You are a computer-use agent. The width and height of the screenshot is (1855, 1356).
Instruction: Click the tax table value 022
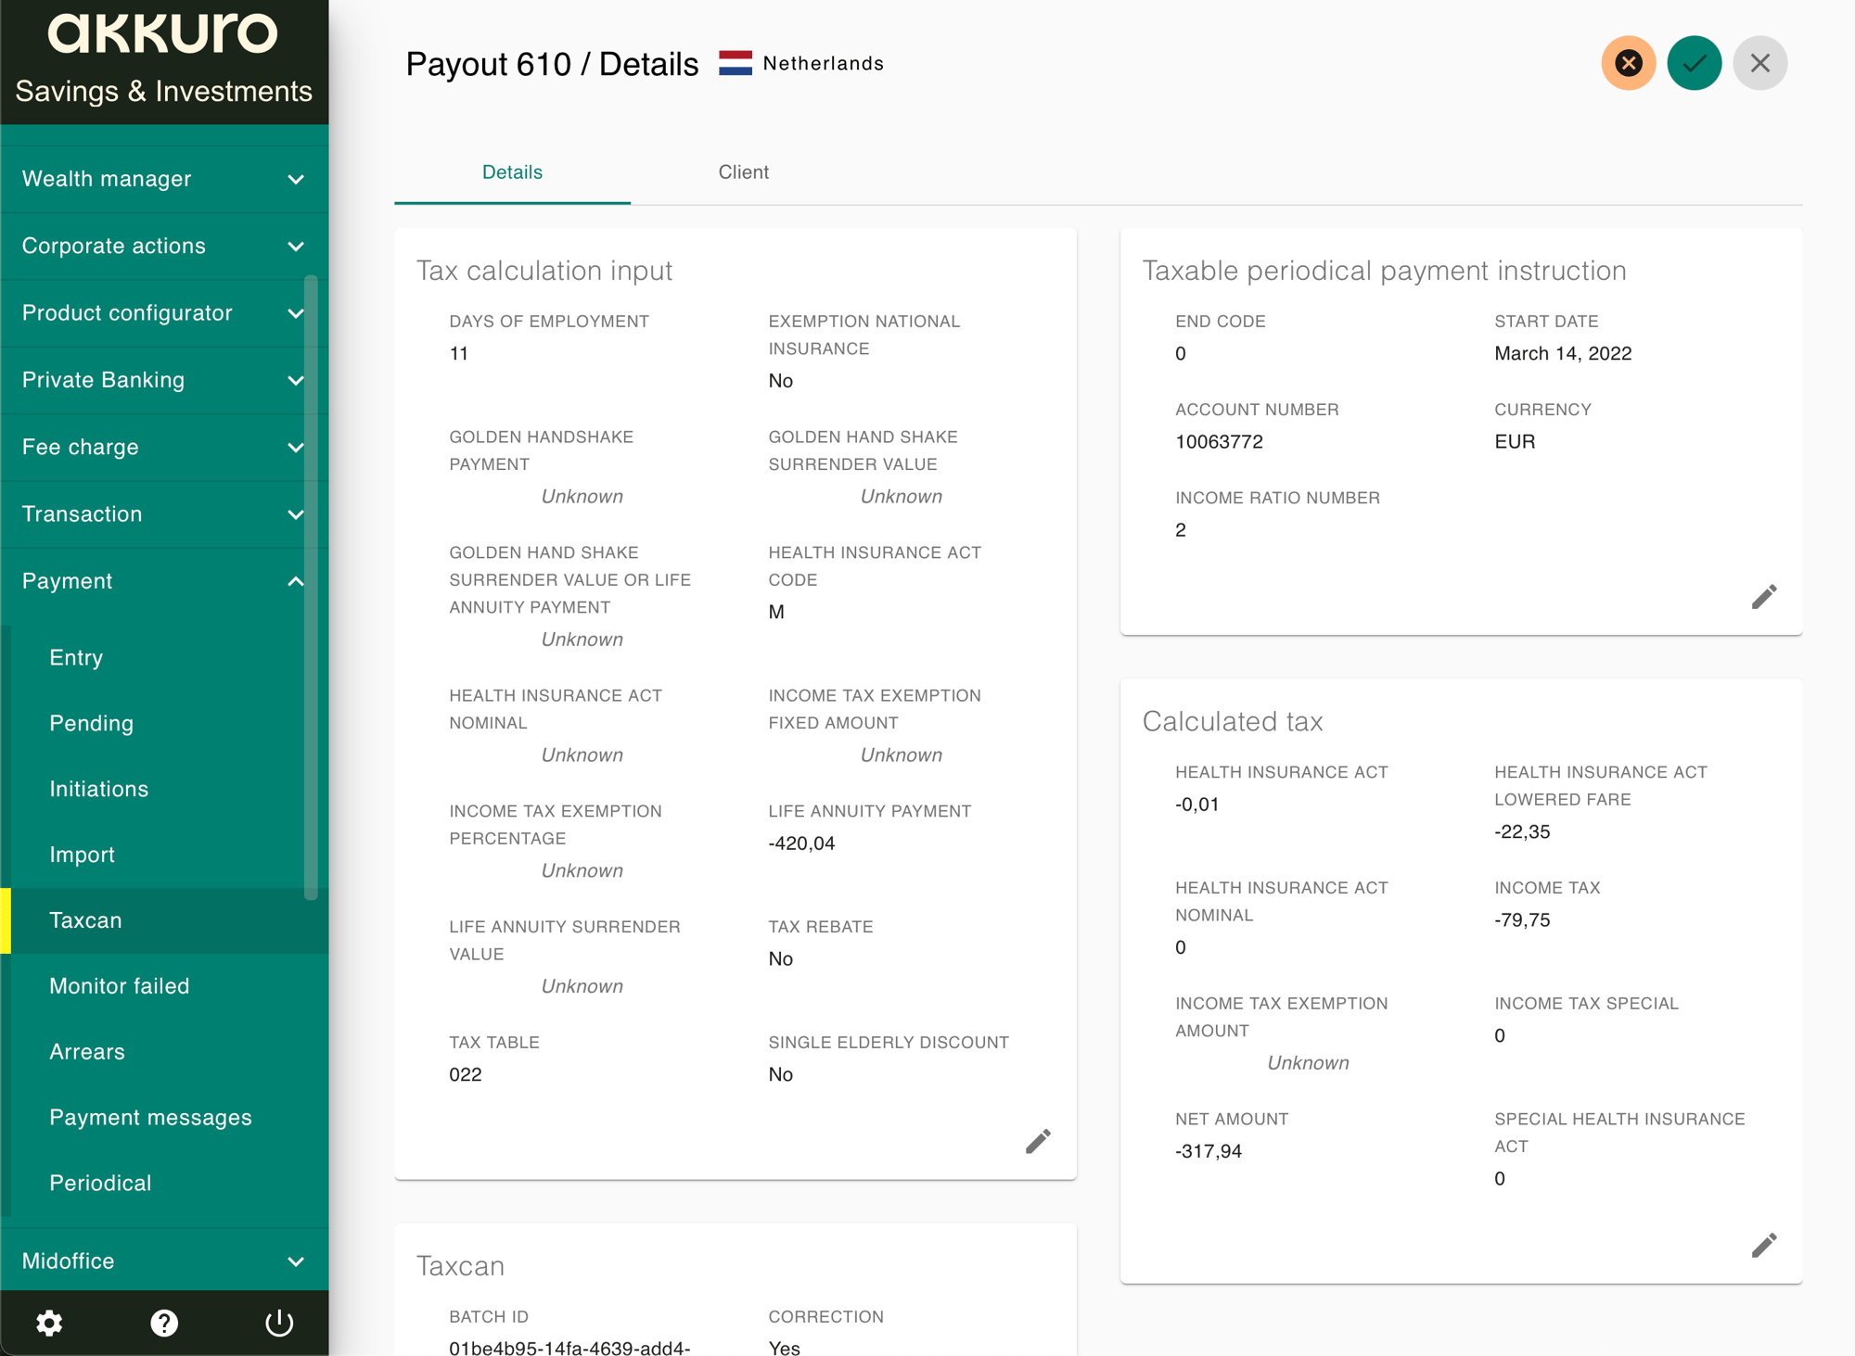pos(466,1075)
